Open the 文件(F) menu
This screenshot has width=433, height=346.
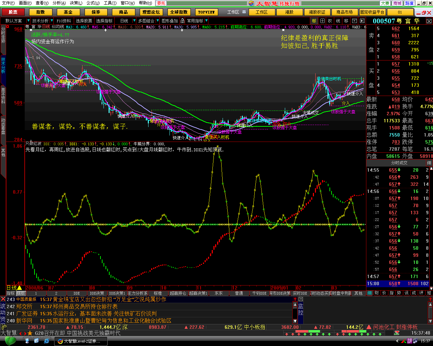click(x=8, y=3)
